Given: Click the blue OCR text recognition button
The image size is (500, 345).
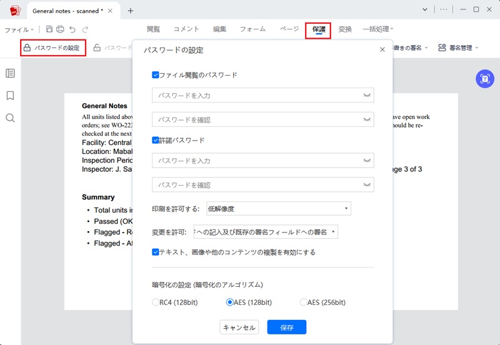Looking at the screenshot, I should tap(485, 79).
